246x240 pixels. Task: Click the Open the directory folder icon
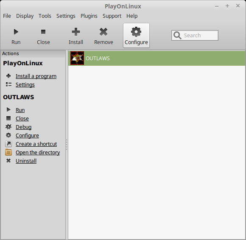pos(8,152)
